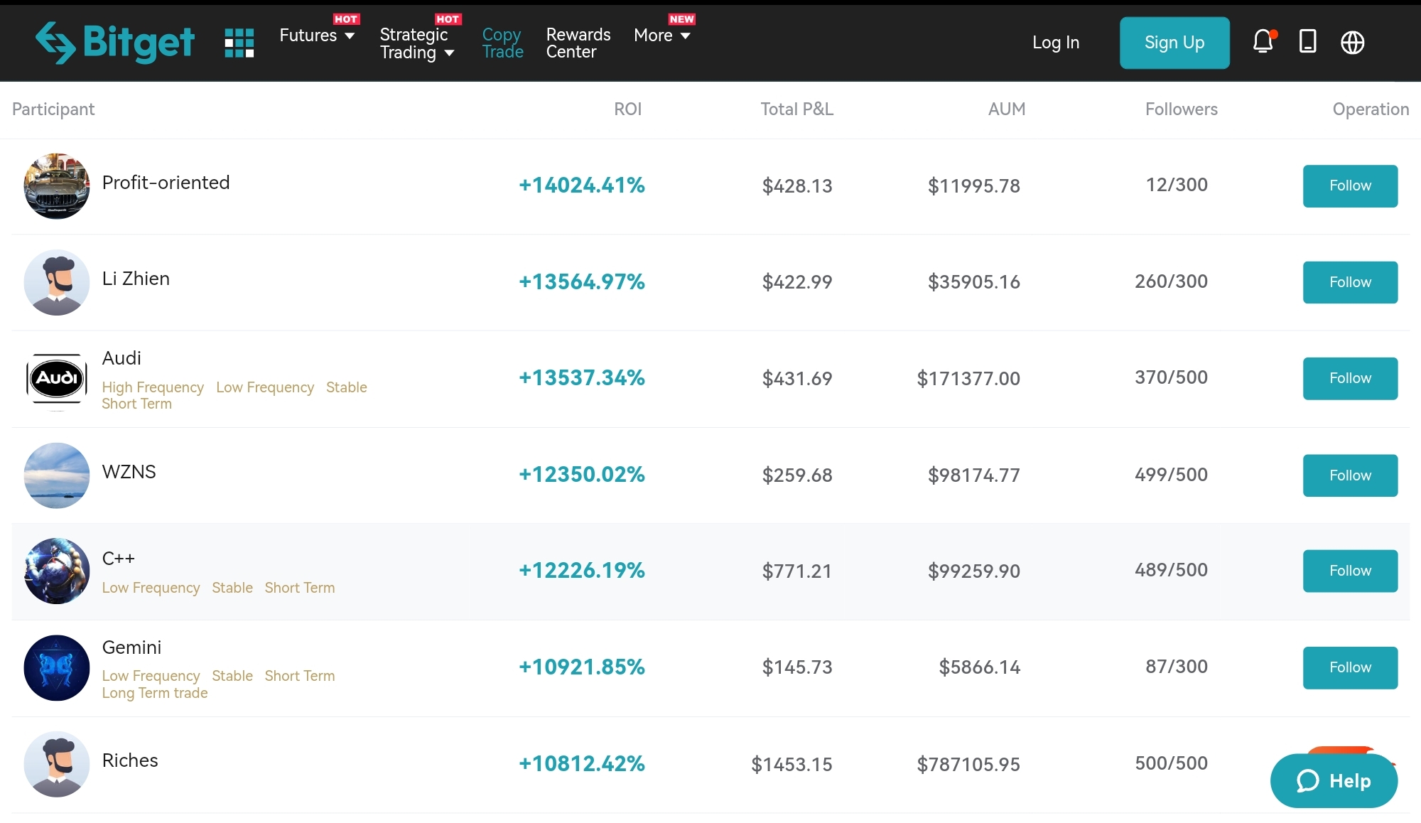Open the C++ trader profile name
Viewport: 1421px width, 823px height.
119,559
